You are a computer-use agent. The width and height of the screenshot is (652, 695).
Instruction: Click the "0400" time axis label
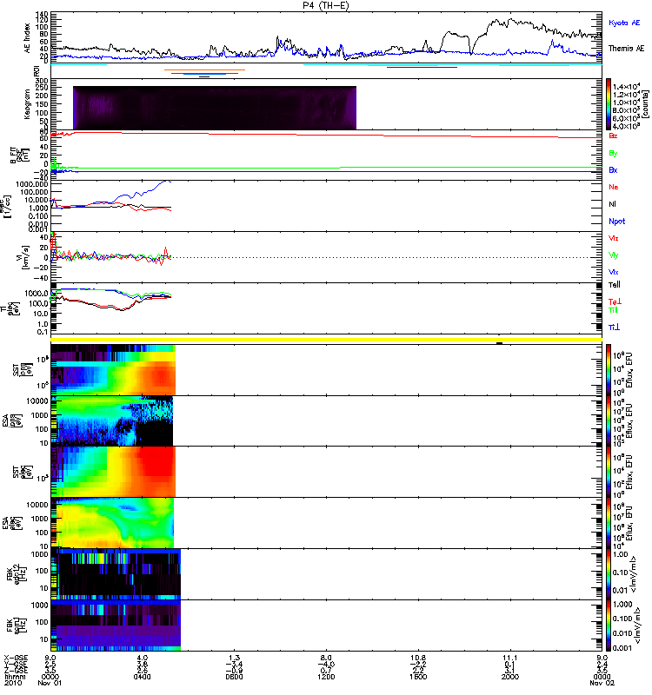[142, 677]
